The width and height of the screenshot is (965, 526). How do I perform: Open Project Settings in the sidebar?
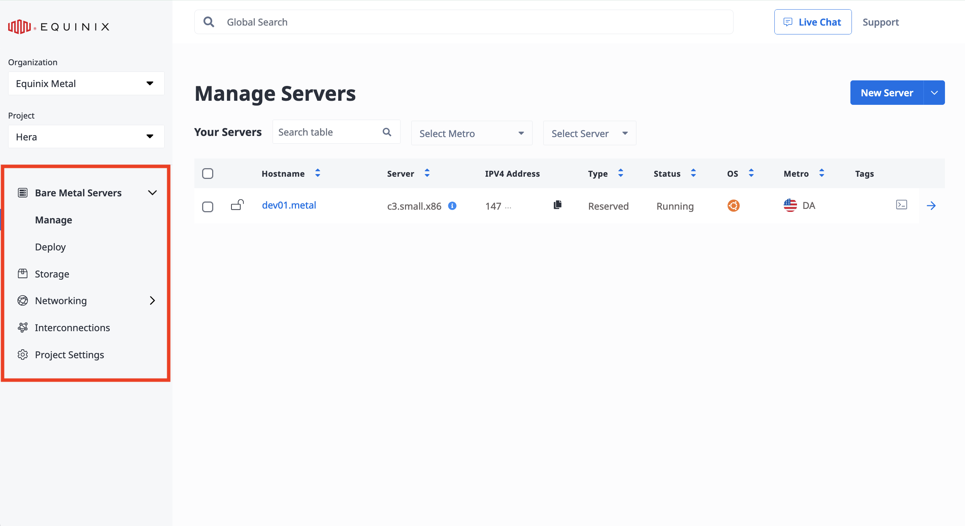69,354
